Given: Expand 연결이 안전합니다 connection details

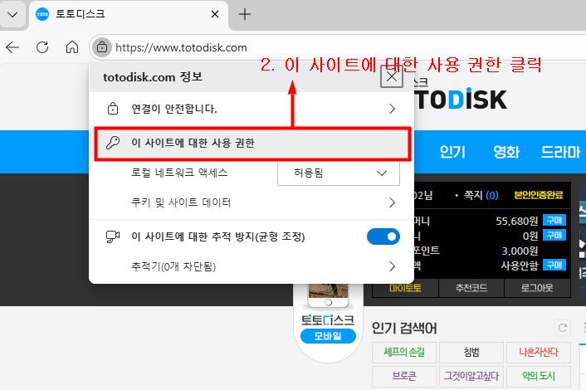Looking at the screenshot, I should tap(392, 109).
